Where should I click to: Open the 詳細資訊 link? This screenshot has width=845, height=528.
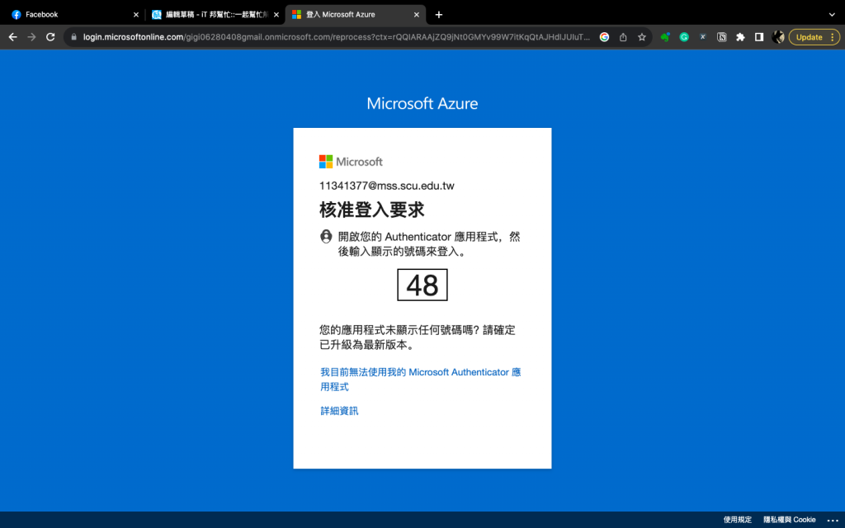click(x=339, y=411)
